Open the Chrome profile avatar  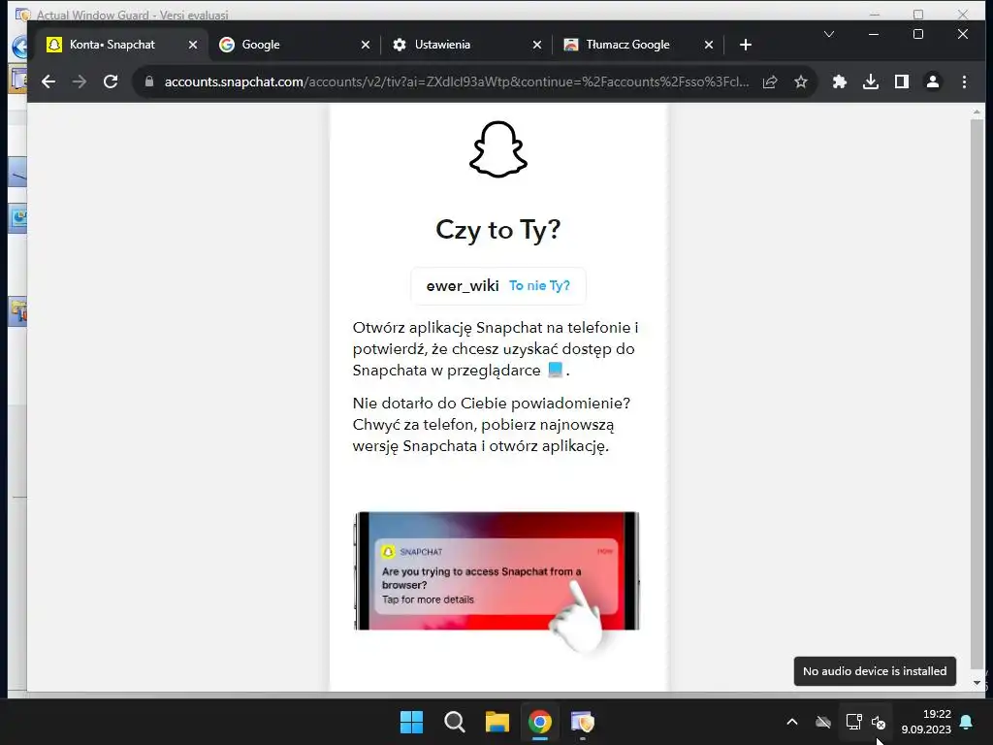933,81
